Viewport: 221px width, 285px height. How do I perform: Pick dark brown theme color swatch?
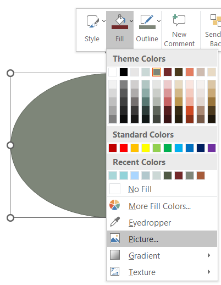(x=179, y=72)
